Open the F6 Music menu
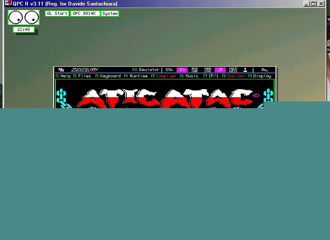Screen dimensions: 330x240 [189, 76]
